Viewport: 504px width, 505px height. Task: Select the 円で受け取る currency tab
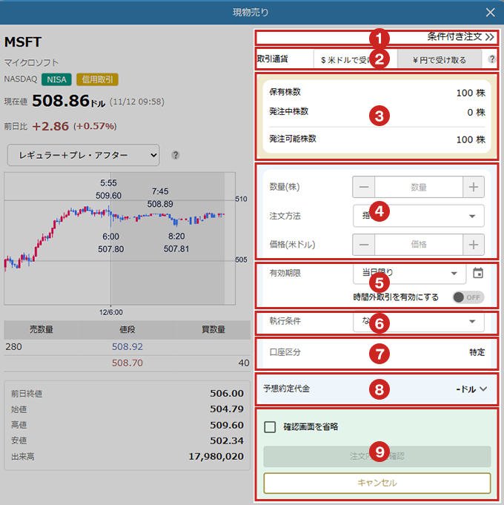click(439, 59)
